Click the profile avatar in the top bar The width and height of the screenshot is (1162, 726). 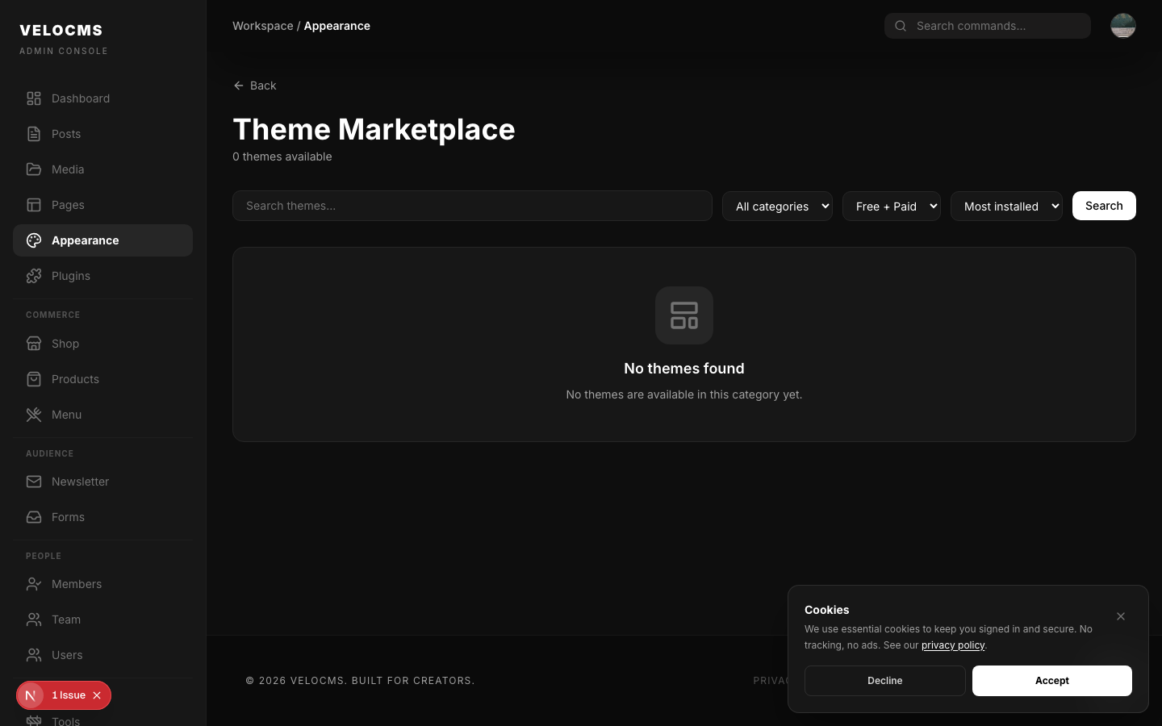pos(1123,25)
